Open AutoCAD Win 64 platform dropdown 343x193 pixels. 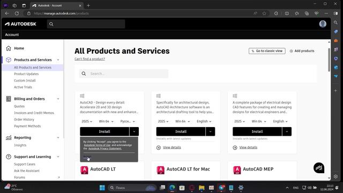coord(106,121)
